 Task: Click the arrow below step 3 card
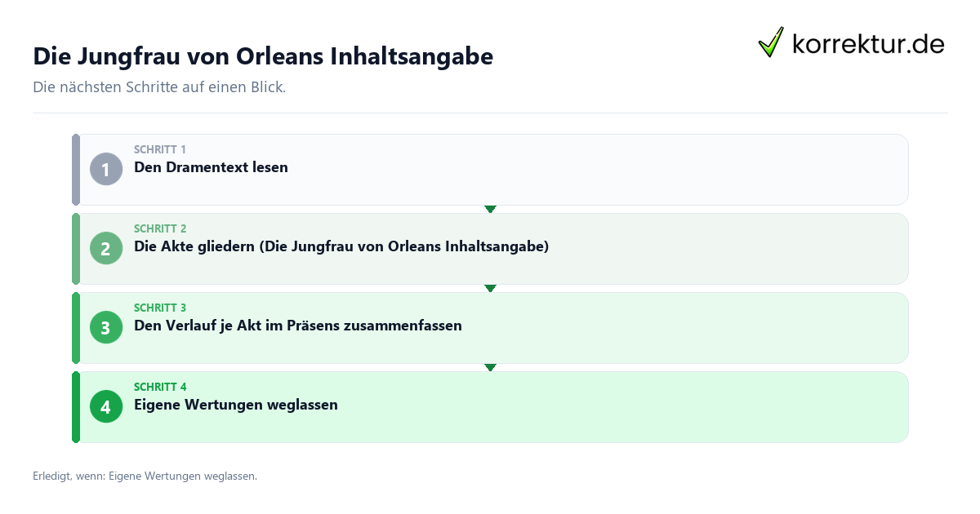[490, 368]
